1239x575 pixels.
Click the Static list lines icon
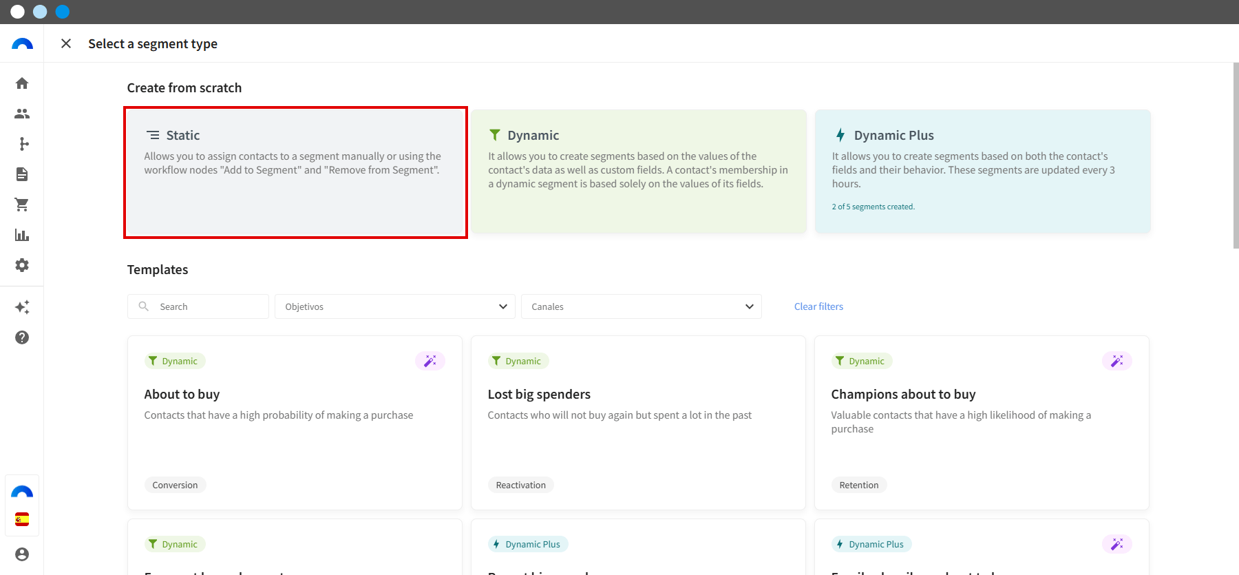153,135
